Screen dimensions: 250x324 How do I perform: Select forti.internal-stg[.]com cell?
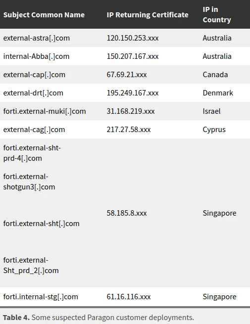(x=41, y=297)
